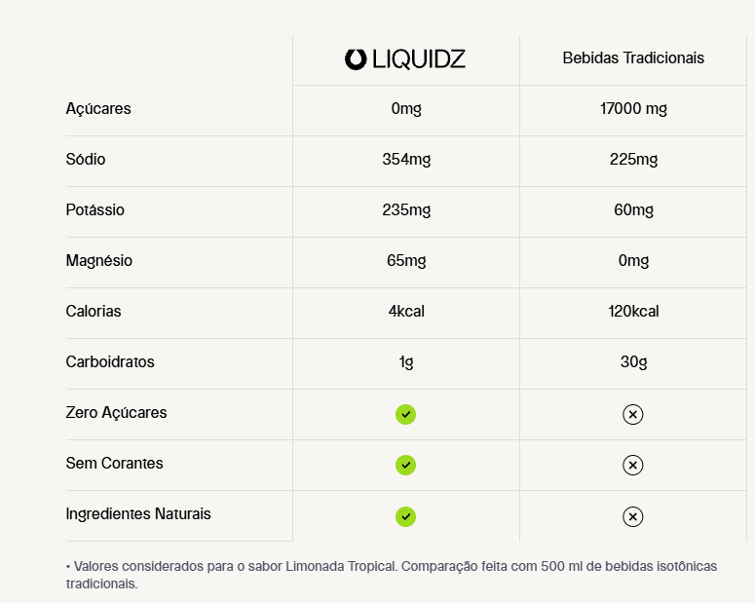Click the LIQUIDZ brand wordmark
The image size is (755, 603).
coord(419,59)
